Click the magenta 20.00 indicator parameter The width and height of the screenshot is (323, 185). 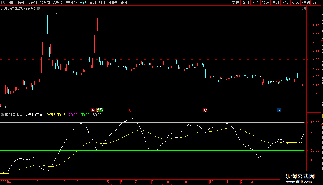pos(73,115)
